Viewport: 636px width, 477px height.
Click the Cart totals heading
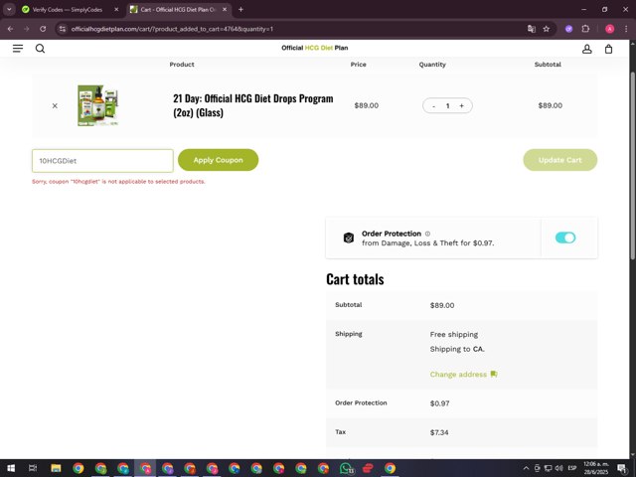(355, 279)
